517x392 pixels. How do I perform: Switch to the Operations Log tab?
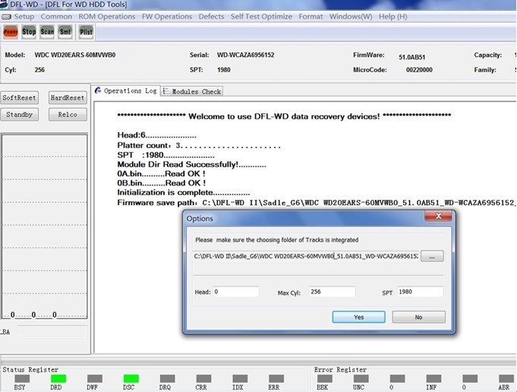pos(126,90)
